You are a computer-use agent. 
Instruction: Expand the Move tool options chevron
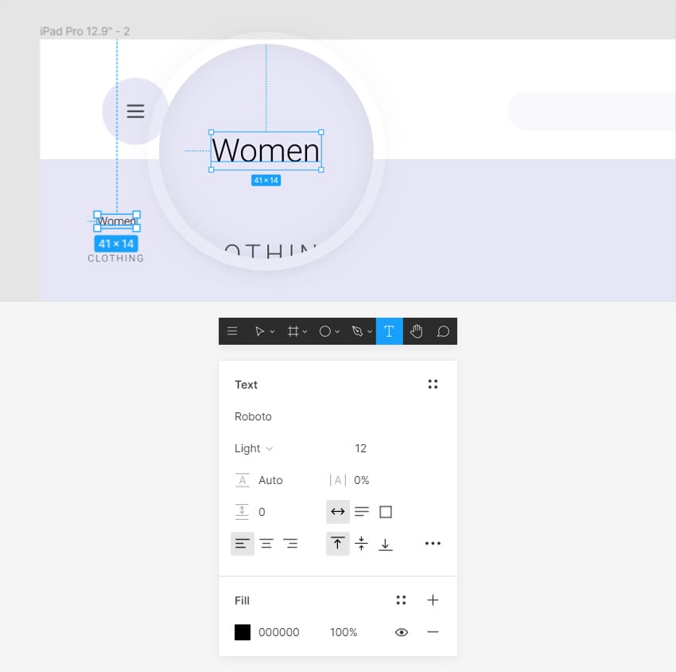(x=273, y=331)
